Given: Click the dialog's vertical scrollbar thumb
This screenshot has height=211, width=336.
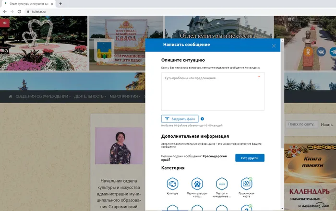Looking at the screenshot, I should point(282,95).
